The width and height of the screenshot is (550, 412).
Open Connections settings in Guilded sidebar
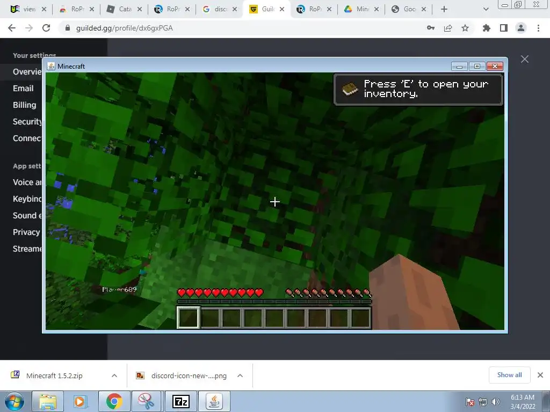point(27,138)
